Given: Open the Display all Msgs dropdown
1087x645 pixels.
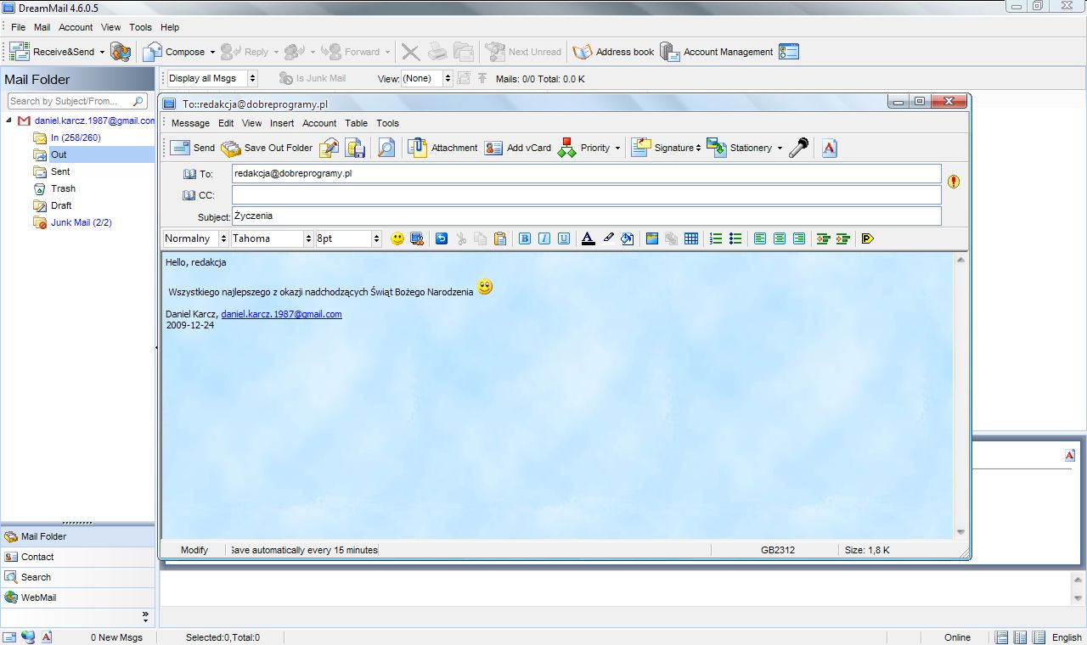Looking at the screenshot, I should [252, 78].
